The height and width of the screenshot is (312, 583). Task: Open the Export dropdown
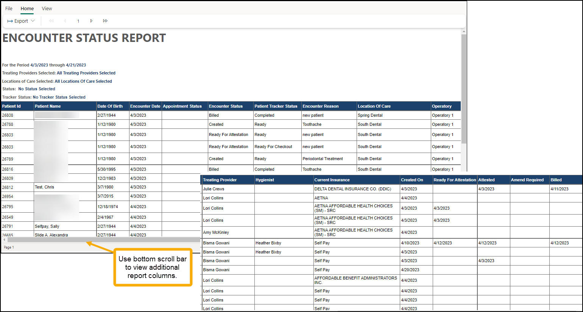[21, 21]
